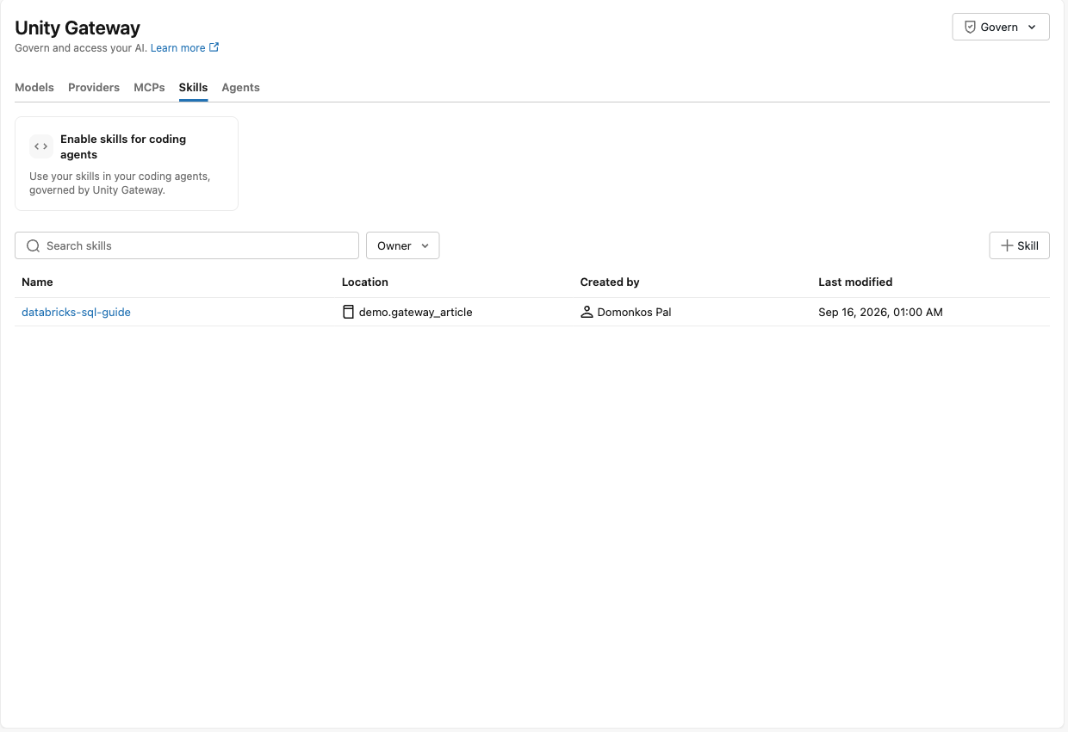The image size is (1068, 732).
Task: Click the Unity Gateway page title
Action: click(78, 28)
